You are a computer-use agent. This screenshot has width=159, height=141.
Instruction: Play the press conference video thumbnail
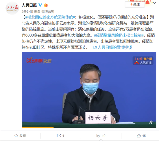point(89,89)
